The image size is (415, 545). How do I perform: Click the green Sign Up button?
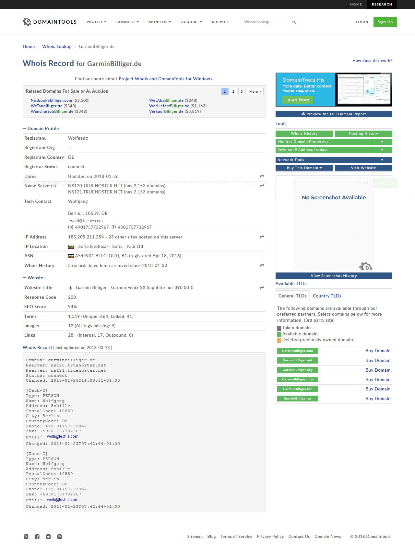(385, 22)
